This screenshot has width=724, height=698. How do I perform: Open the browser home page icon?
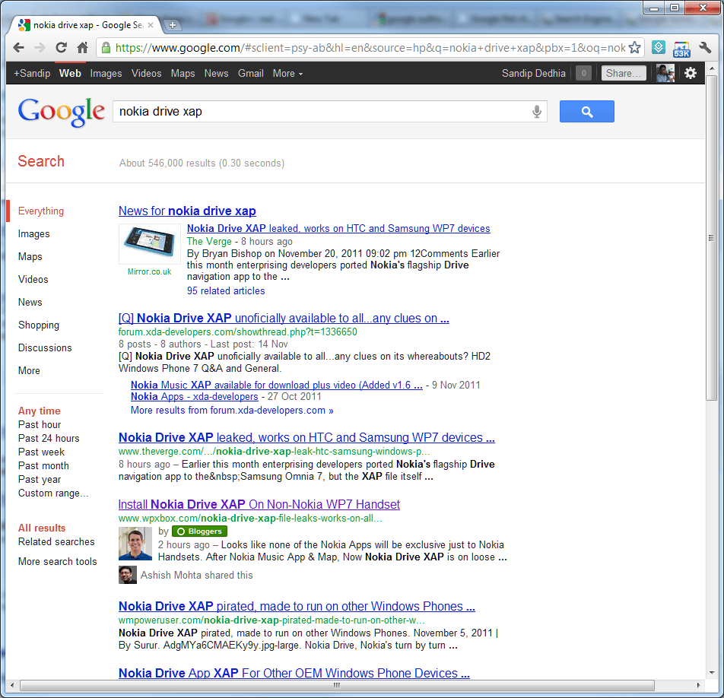(x=83, y=48)
